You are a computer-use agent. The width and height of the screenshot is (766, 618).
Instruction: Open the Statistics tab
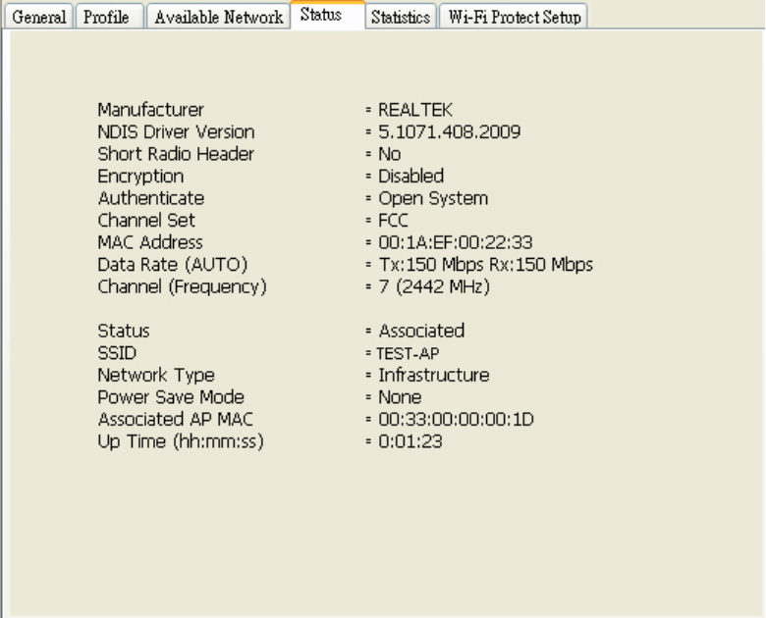point(401,18)
